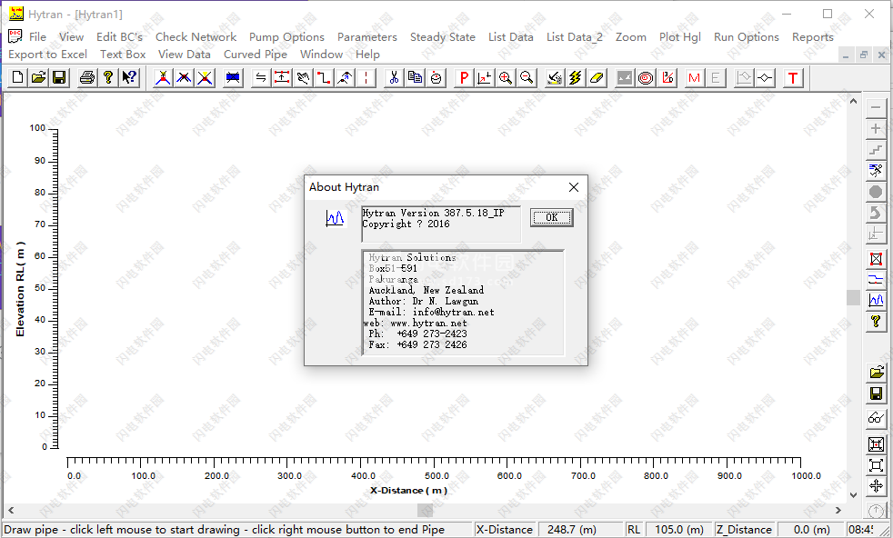Click the red crossed box icon in right toolbar

click(x=876, y=259)
